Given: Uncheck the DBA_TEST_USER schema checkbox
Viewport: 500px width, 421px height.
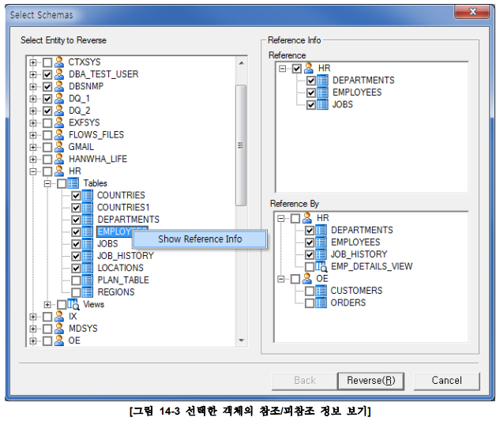Looking at the screenshot, I should tap(47, 74).
